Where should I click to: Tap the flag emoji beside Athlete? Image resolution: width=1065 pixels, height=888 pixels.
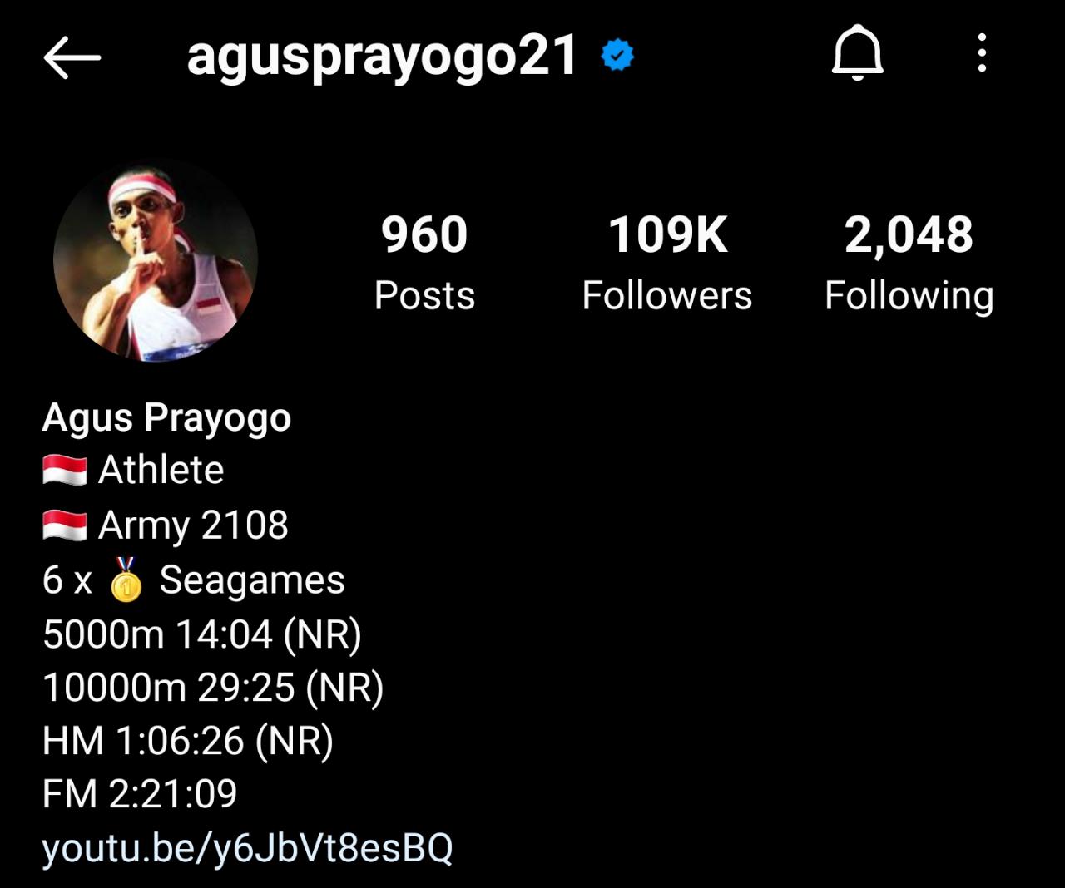point(65,471)
